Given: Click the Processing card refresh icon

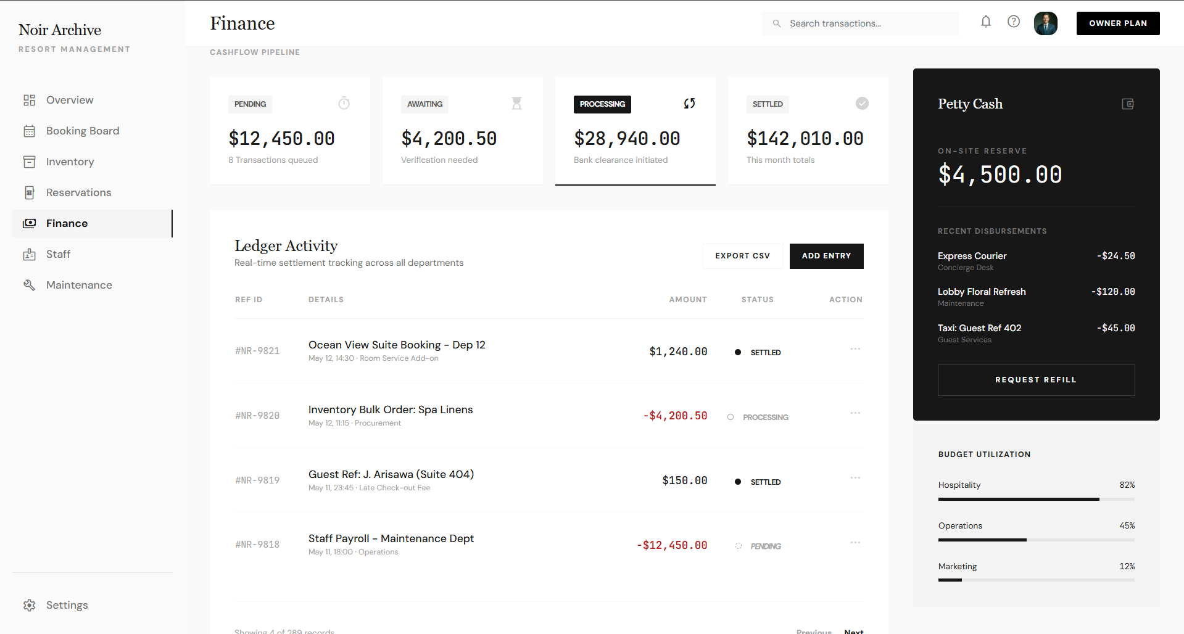Looking at the screenshot, I should (689, 104).
